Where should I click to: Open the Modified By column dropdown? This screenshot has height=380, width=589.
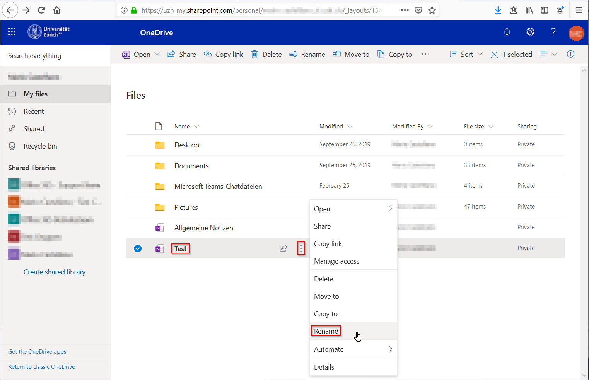point(430,127)
